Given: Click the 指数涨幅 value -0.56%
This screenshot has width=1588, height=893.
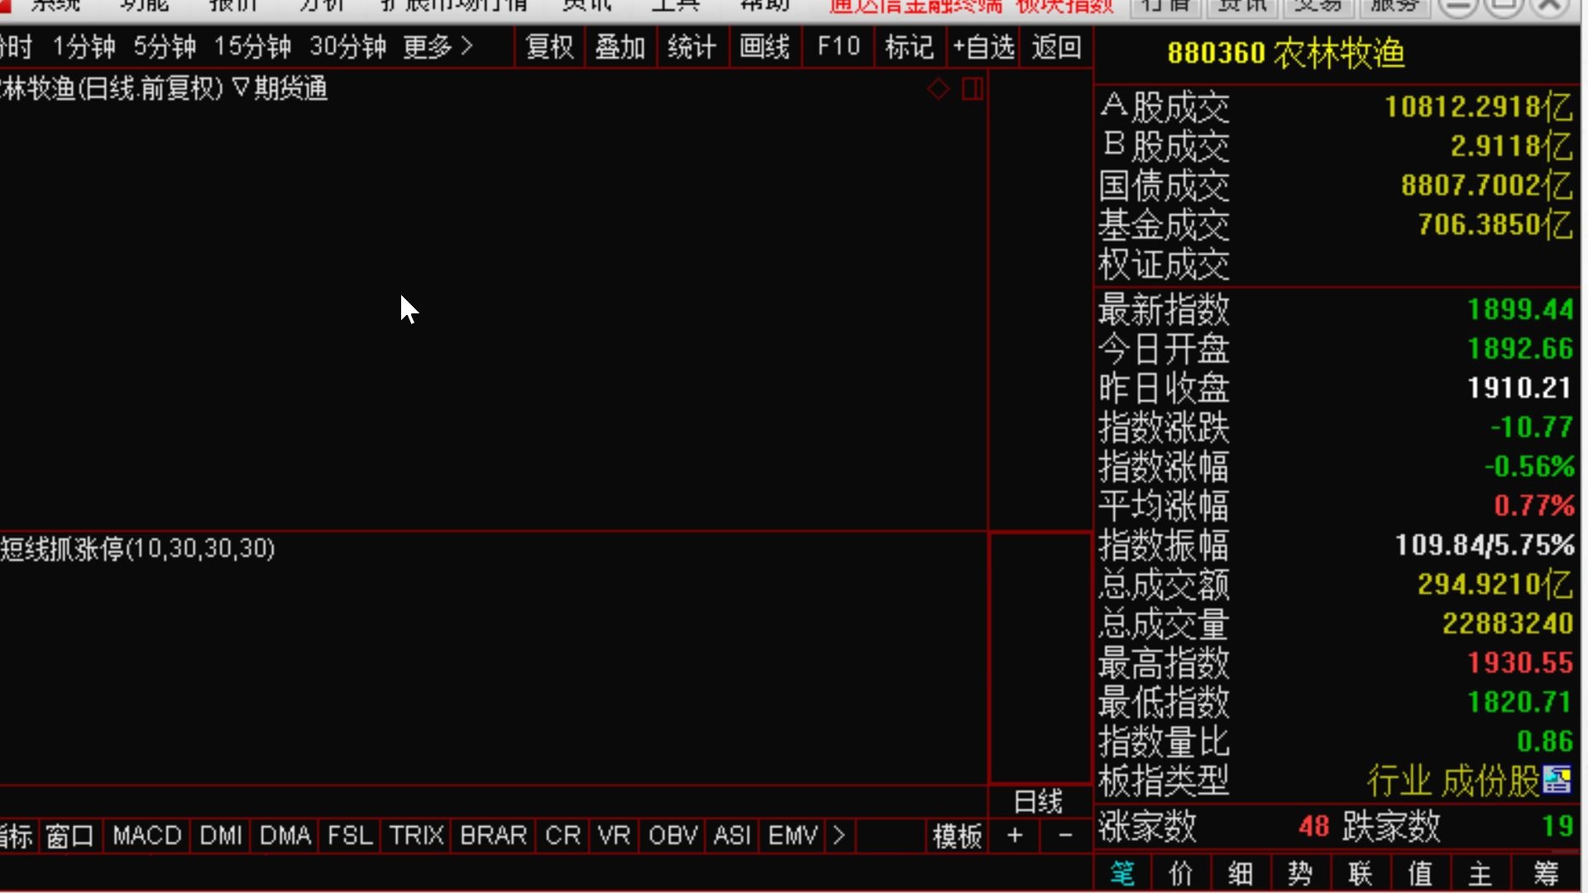Looking at the screenshot, I should point(1528,466).
